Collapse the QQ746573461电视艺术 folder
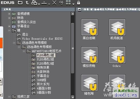This screenshot has height=99, width=140. point(24,51)
